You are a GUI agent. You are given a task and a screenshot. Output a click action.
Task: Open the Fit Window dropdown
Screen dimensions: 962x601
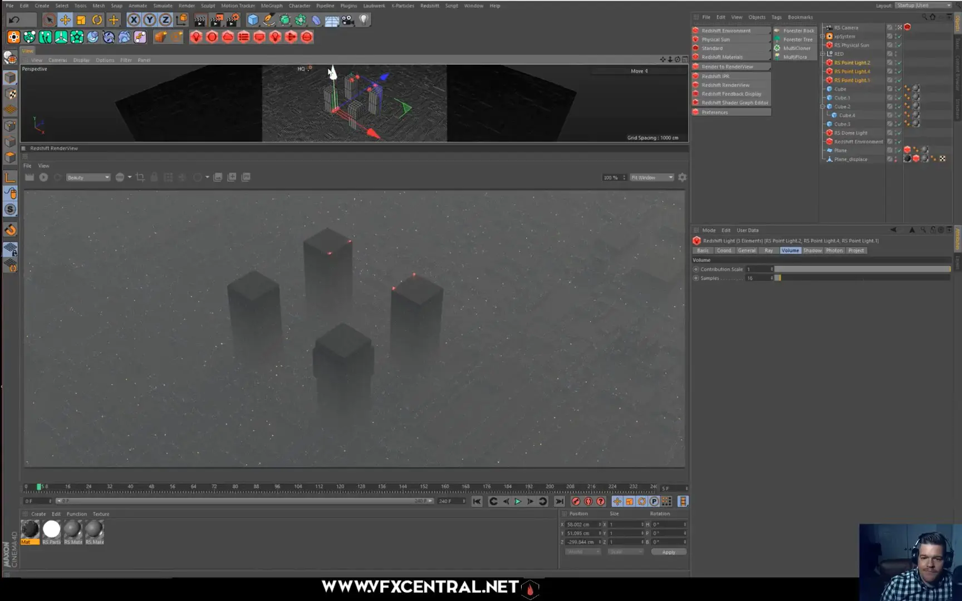coord(651,178)
